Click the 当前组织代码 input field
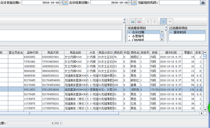The width and height of the screenshot is (210, 128). (x=179, y=3)
